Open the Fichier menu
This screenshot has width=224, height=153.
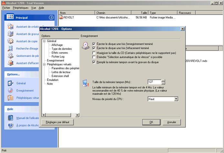pos(6,8)
